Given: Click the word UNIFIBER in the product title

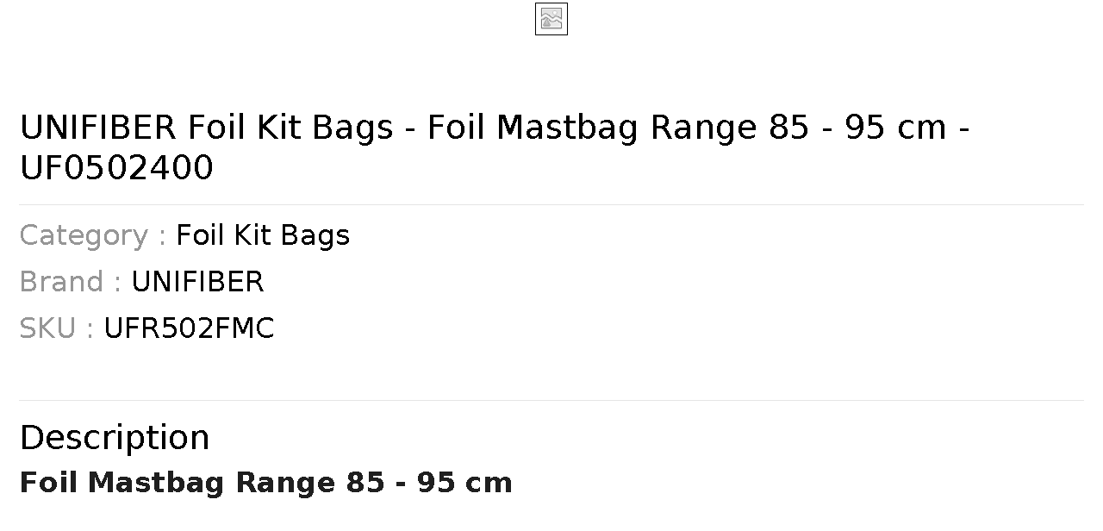Looking at the screenshot, I should coord(98,128).
